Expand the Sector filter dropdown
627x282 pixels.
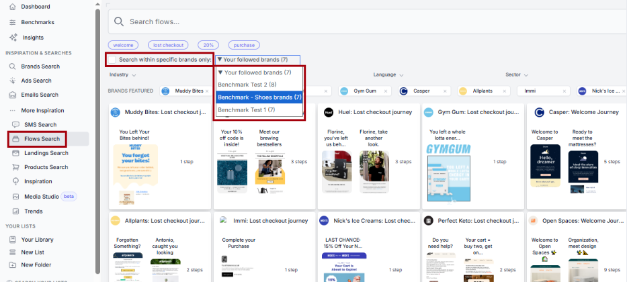[x=517, y=75]
